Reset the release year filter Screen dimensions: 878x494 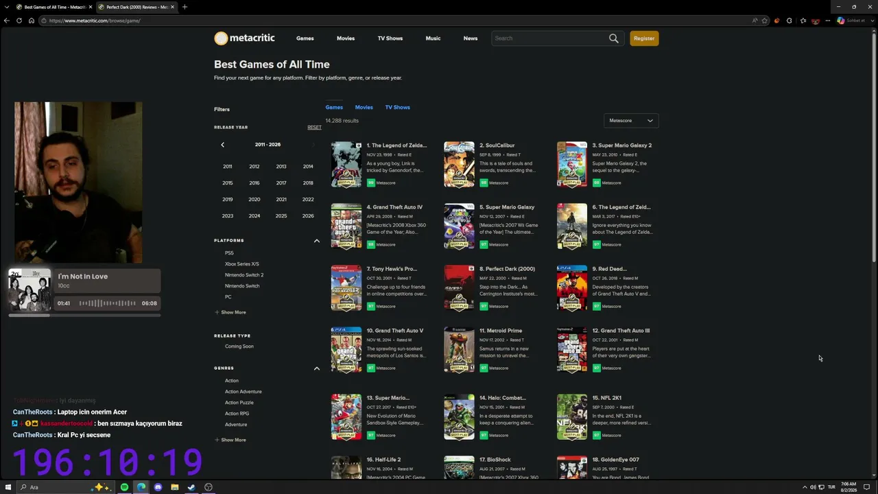(x=314, y=128)
